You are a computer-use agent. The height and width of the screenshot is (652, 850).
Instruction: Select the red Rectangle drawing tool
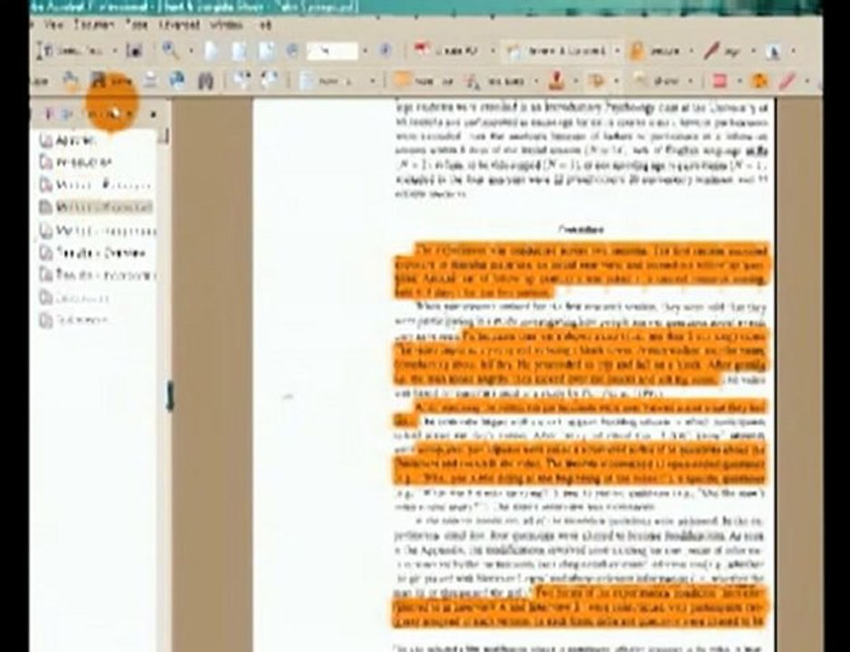720,81
